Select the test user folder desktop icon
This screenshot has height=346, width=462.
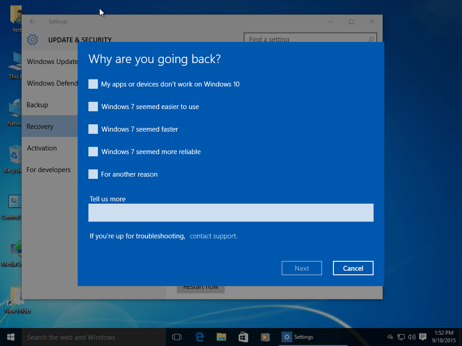(17, 18)
